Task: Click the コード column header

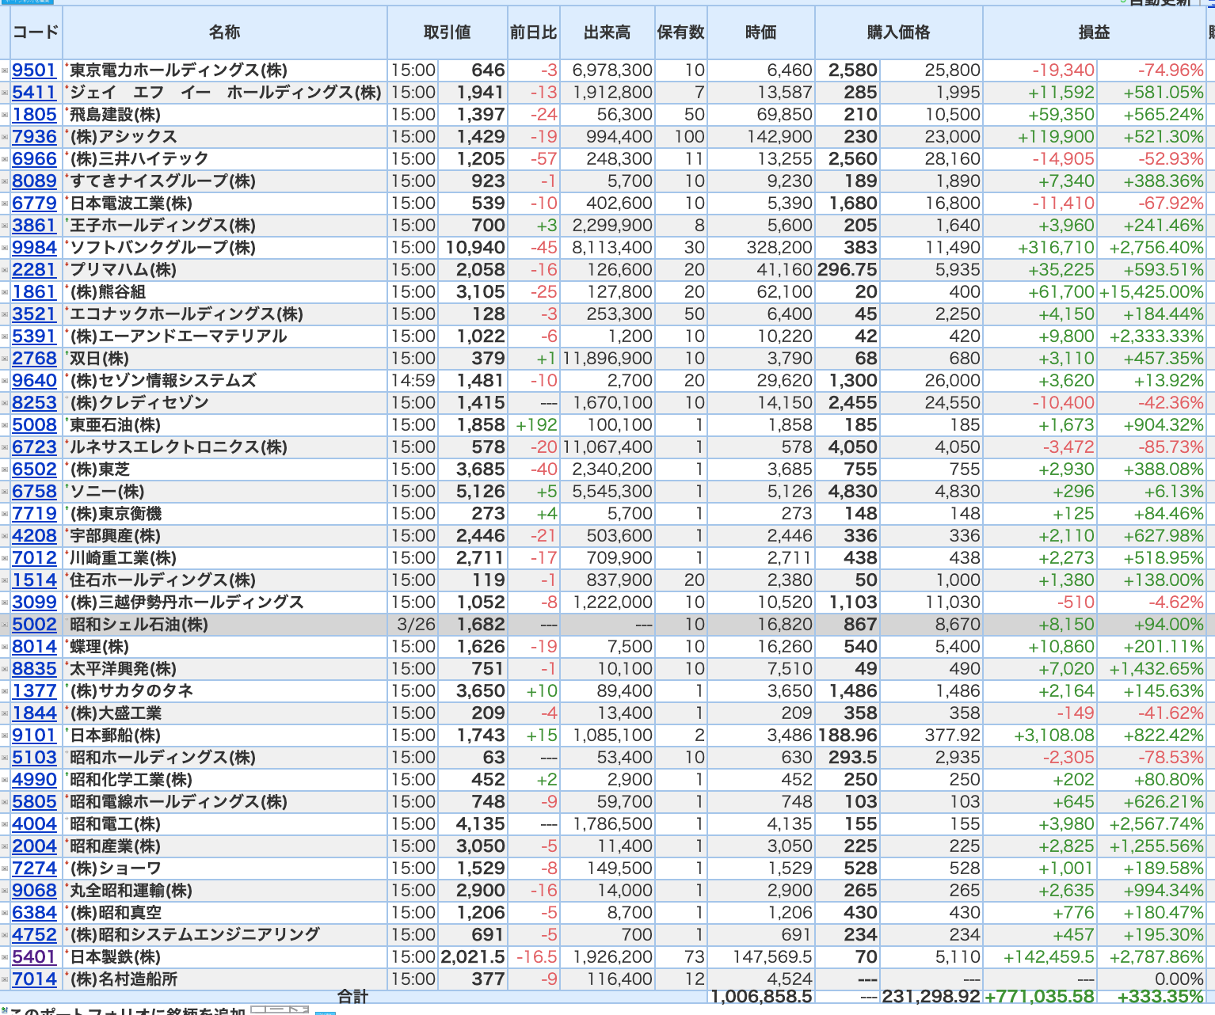Action: tap(36, 32)
